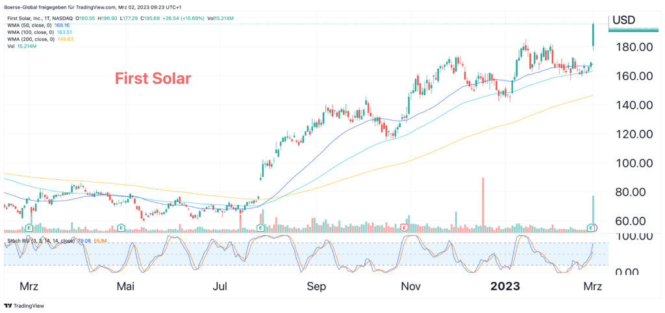Image resolution: width=665 pixels, height=313 pixels.
Task: Open the earnings E marker above Mai
Action: tap(121, 228)
